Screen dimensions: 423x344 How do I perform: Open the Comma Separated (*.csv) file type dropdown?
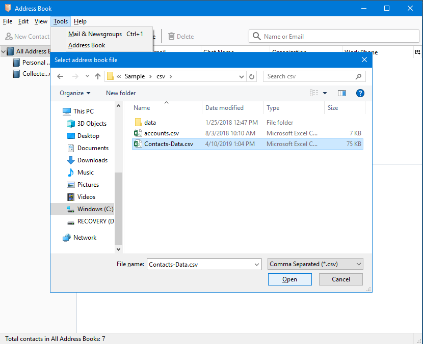pos(315,264)
